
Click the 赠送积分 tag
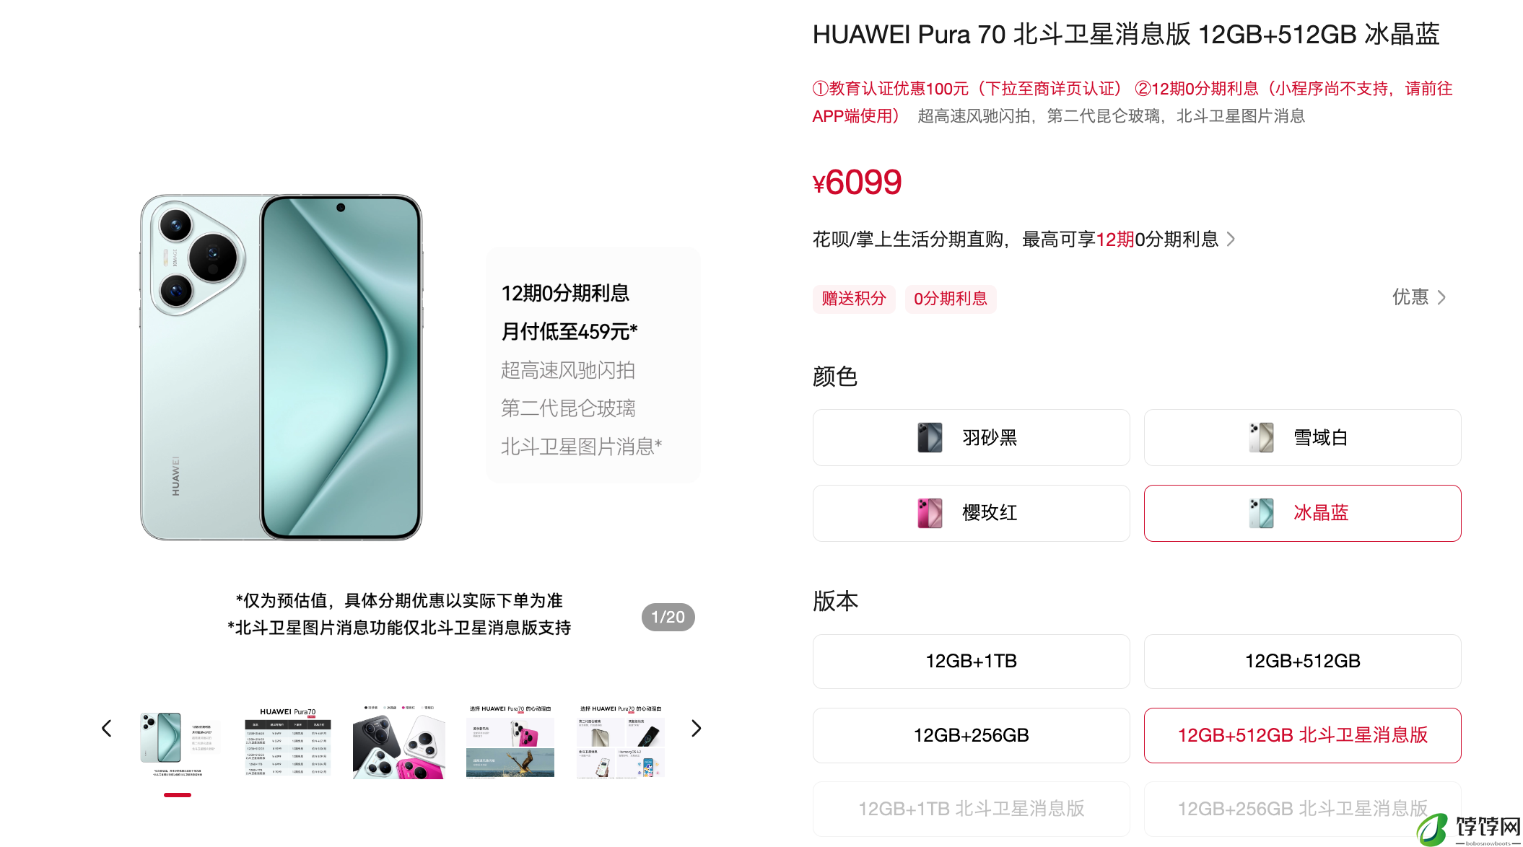pos(854,299)
